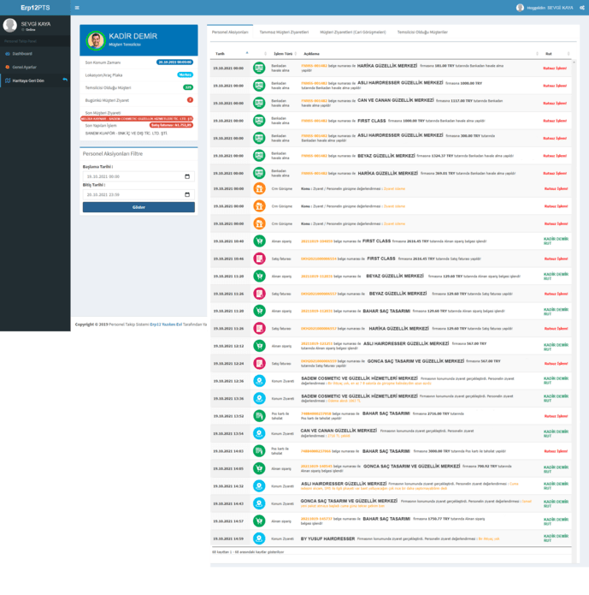
Task: Click the Ziyaret ödeme link in the first Crm Görüşme row
Action: coord(394,188)
